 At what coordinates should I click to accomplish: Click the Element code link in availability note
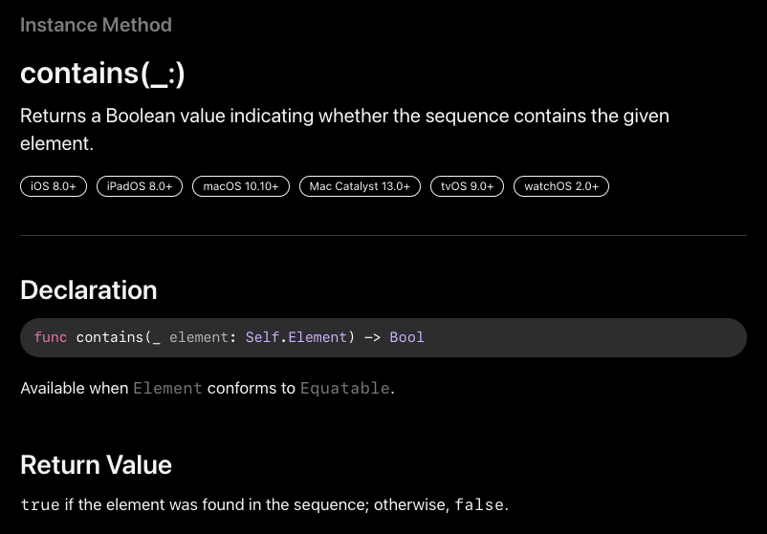167,388
